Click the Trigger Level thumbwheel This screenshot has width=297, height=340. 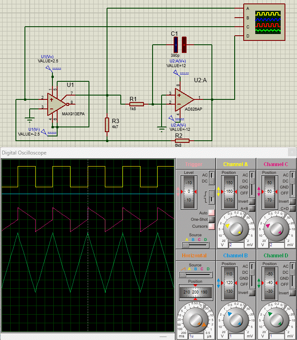tap(189, 191)
